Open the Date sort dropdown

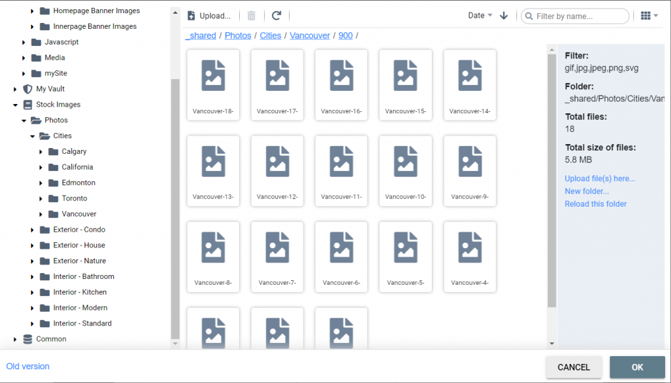pos(480,16)
